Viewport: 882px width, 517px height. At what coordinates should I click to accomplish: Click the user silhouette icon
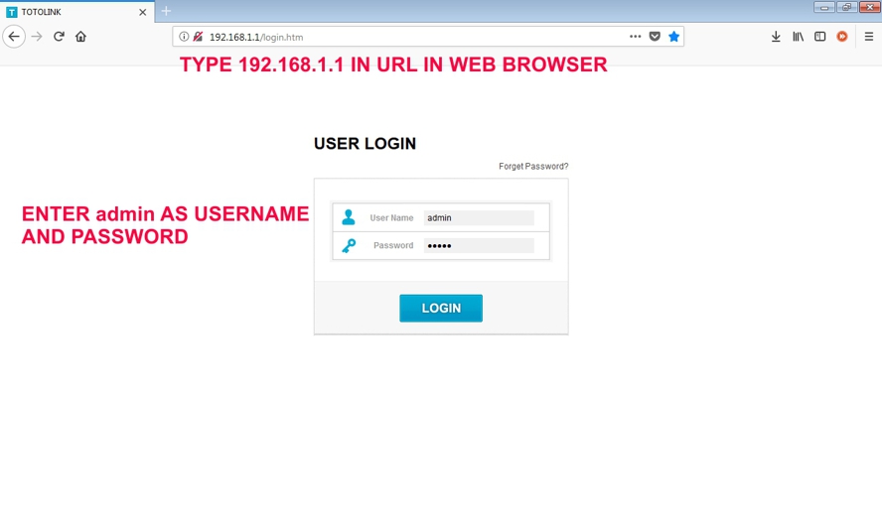[349, 217]
